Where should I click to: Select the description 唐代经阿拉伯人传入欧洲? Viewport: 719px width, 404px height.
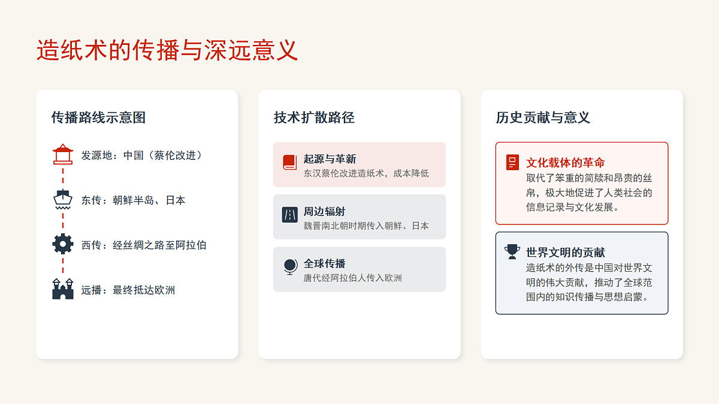[352, 278]
